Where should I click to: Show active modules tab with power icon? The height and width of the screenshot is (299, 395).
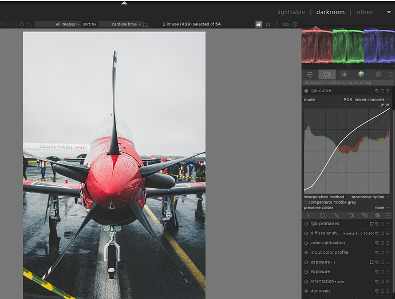pyautogui.click(x=327, y=74)
